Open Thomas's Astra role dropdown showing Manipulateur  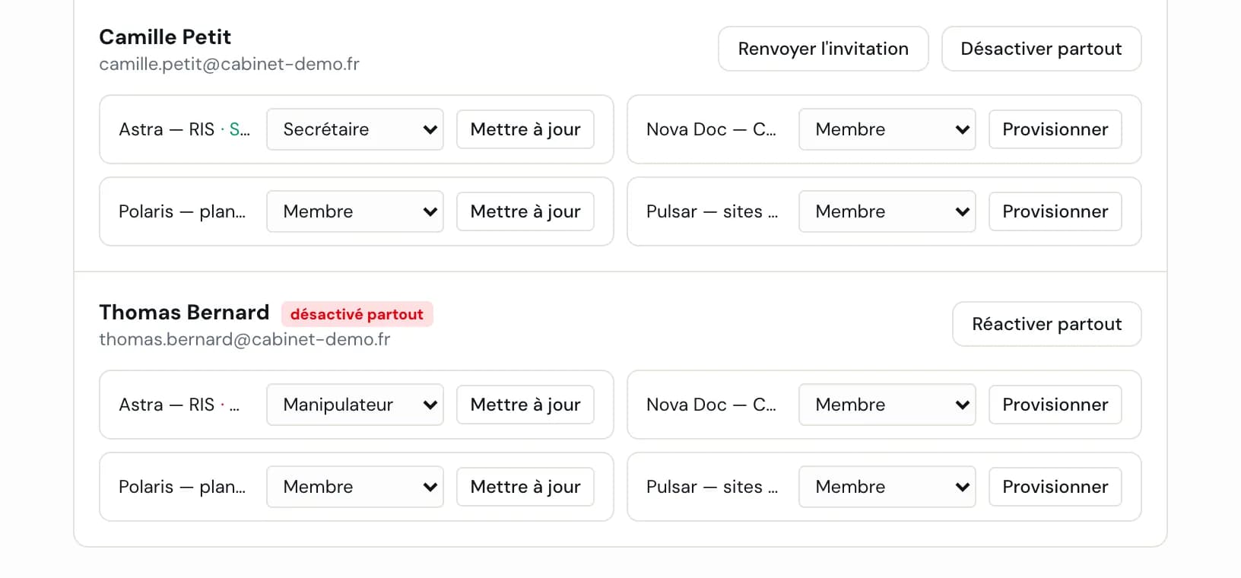click(x=355, y=405)
